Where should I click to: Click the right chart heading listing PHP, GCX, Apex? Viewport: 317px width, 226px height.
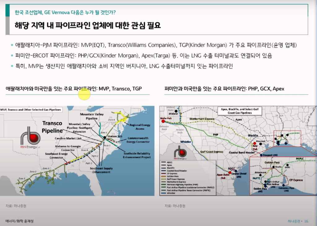pos(224,89)
